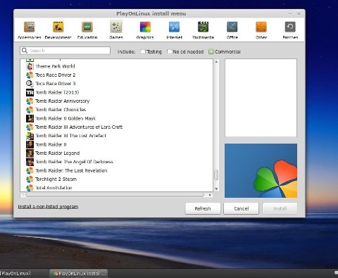Select Toca Race Driver 3 entry
Image resolution: width=338 pixels, height=278 pixels.
point(56,84)
